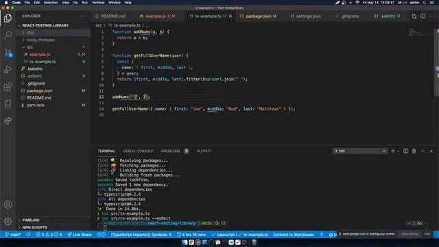This screenshot has height=247, width=439.
Task: Kill terminal with trash icon
Action: pyautogui.click(x=414, y=151)
